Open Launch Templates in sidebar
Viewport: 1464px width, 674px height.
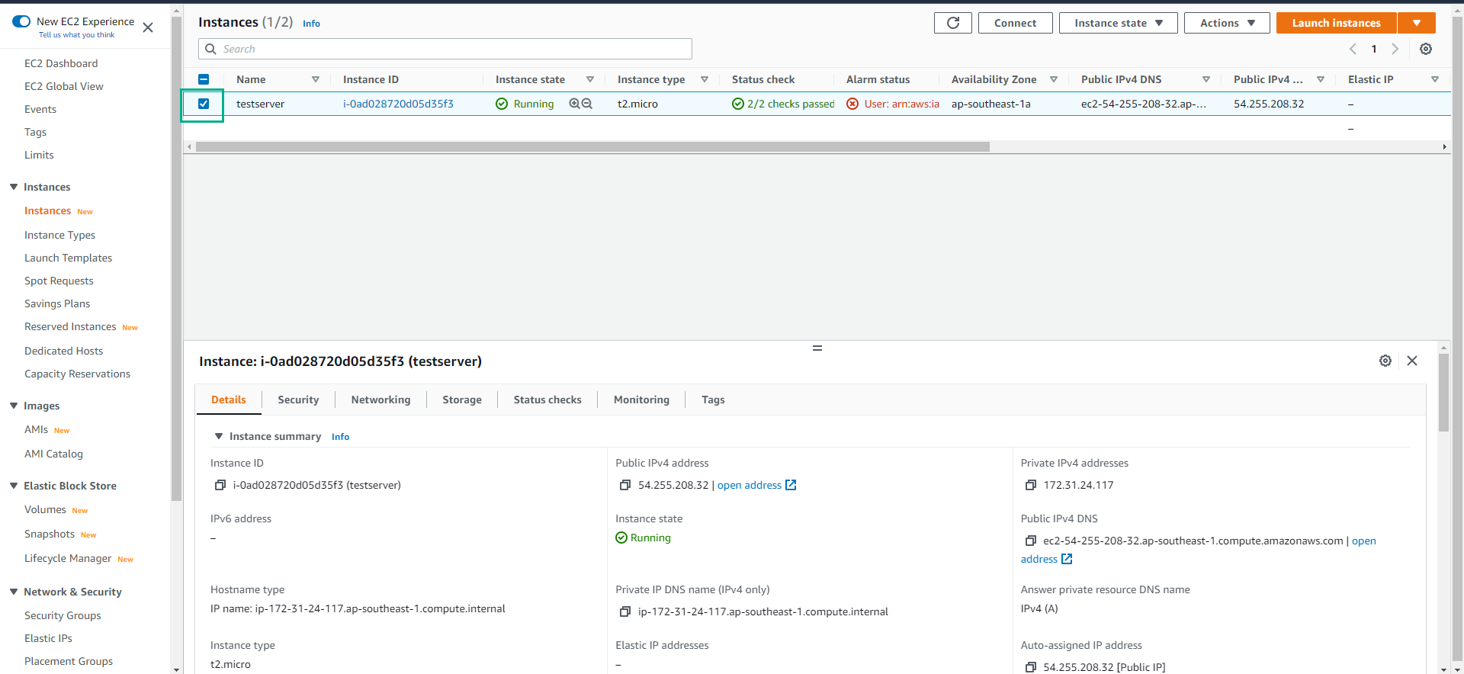[x=68, y=258]
